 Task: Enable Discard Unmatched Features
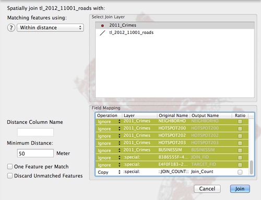click(10, 175)
